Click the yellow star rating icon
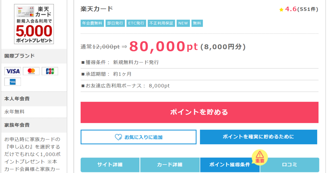 (281, 9)
